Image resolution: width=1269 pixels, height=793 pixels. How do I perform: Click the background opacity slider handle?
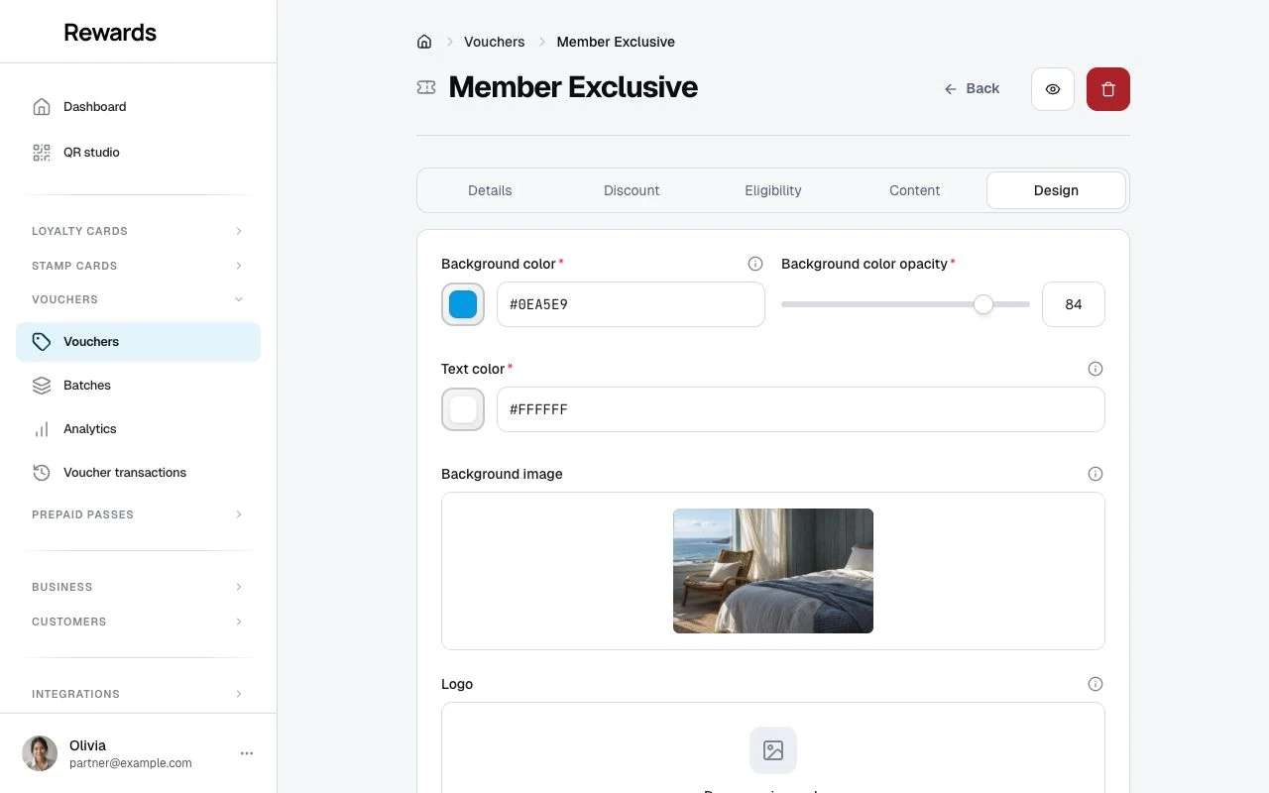coord(983,304)
